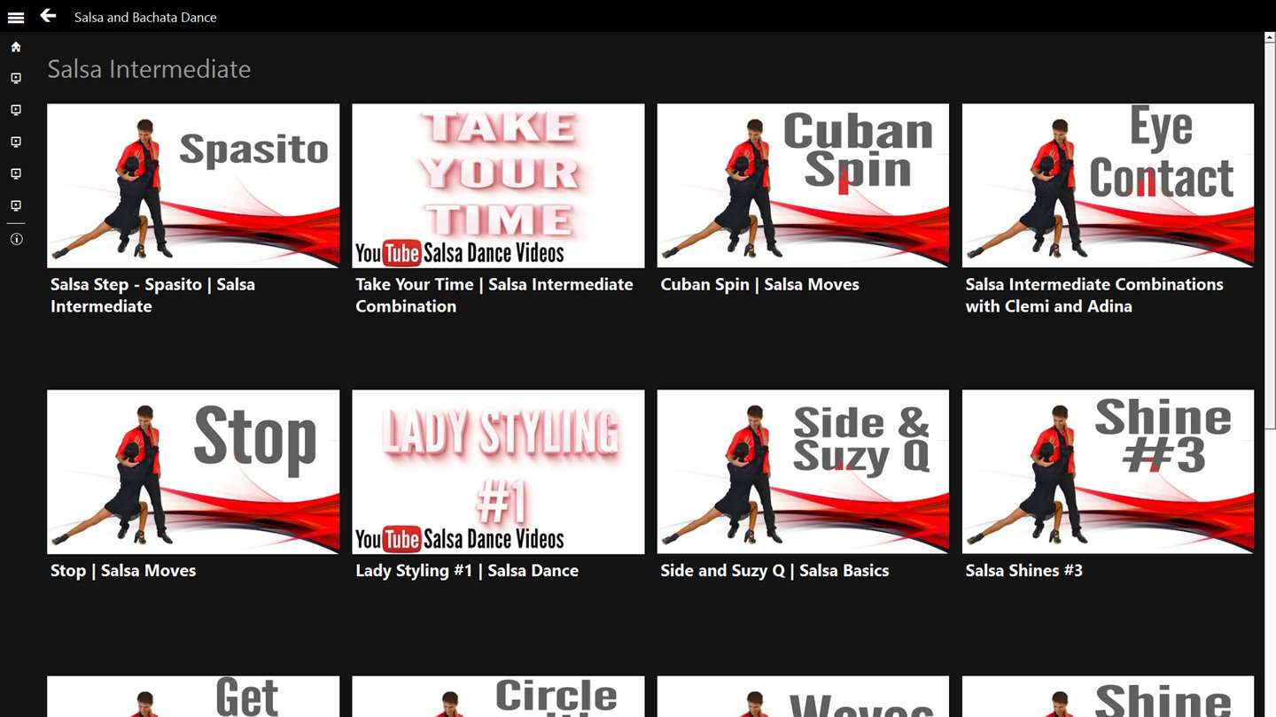Click the 'Salsa and Bachata Dance' app title
This screenshot has height=717, width=1276.
click(x=145, y=17)
